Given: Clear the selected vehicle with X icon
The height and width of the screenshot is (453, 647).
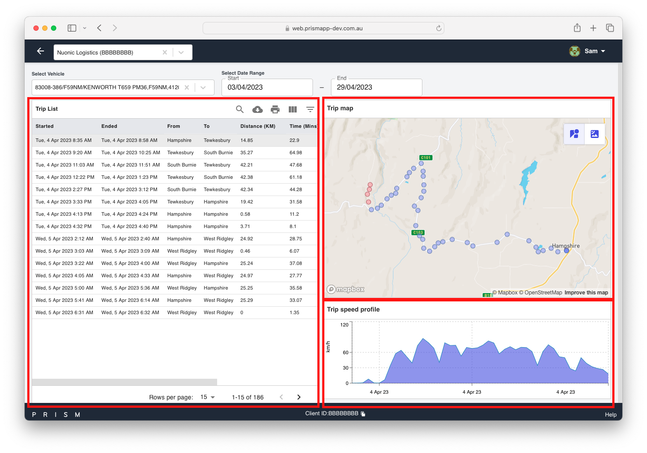Looking at the screenshot, I should 187,87.
